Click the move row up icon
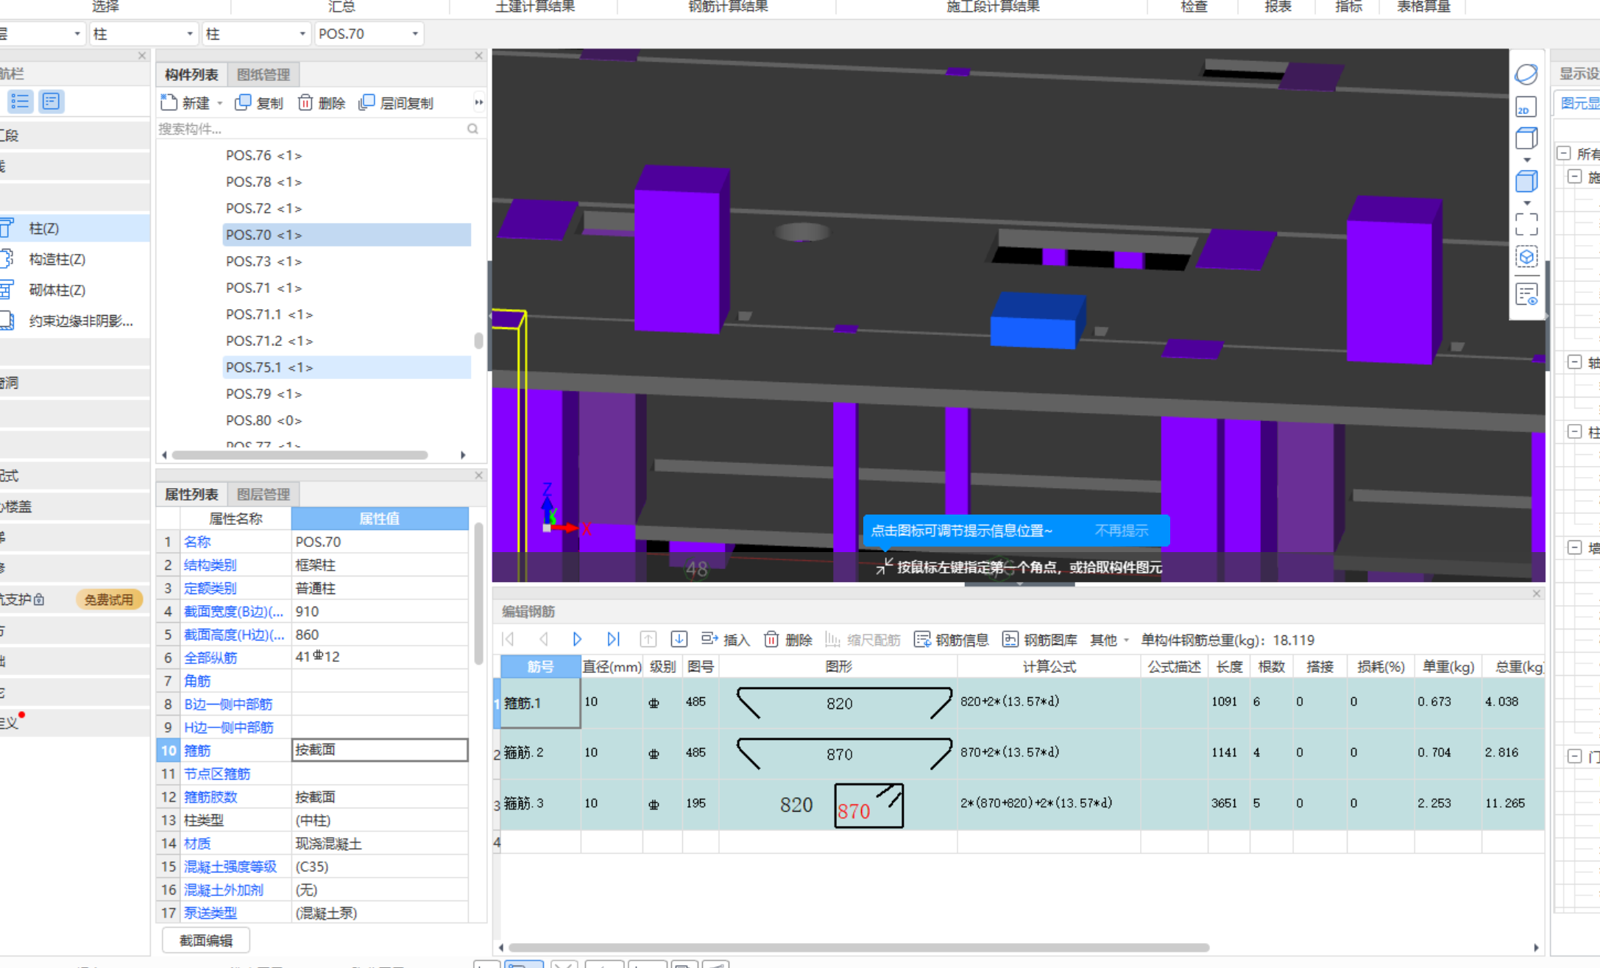Viewport: 1600px width, 968px height. click(648, 639)
